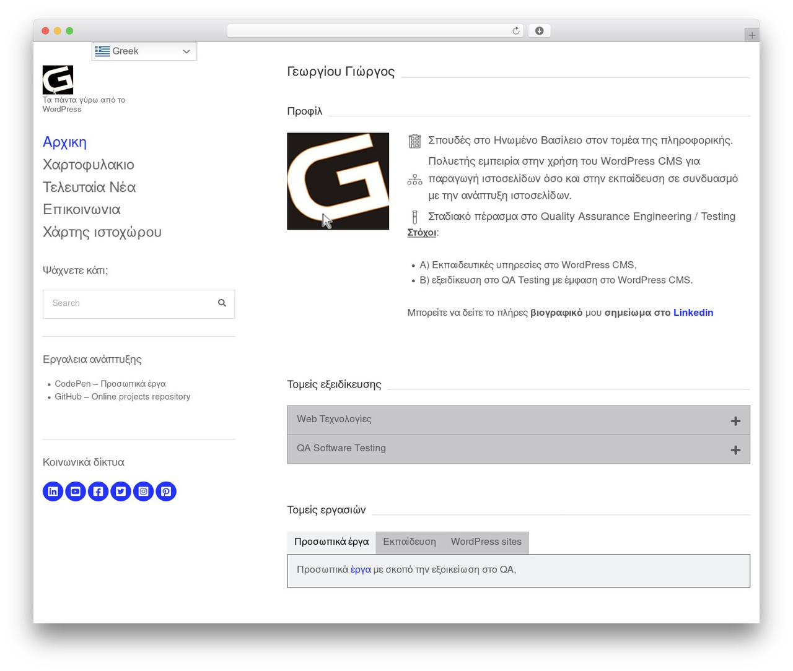Open the LinkedIn social icon

click(53, 491)
